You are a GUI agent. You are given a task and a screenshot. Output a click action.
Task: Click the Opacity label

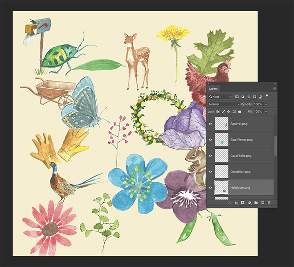246,104
